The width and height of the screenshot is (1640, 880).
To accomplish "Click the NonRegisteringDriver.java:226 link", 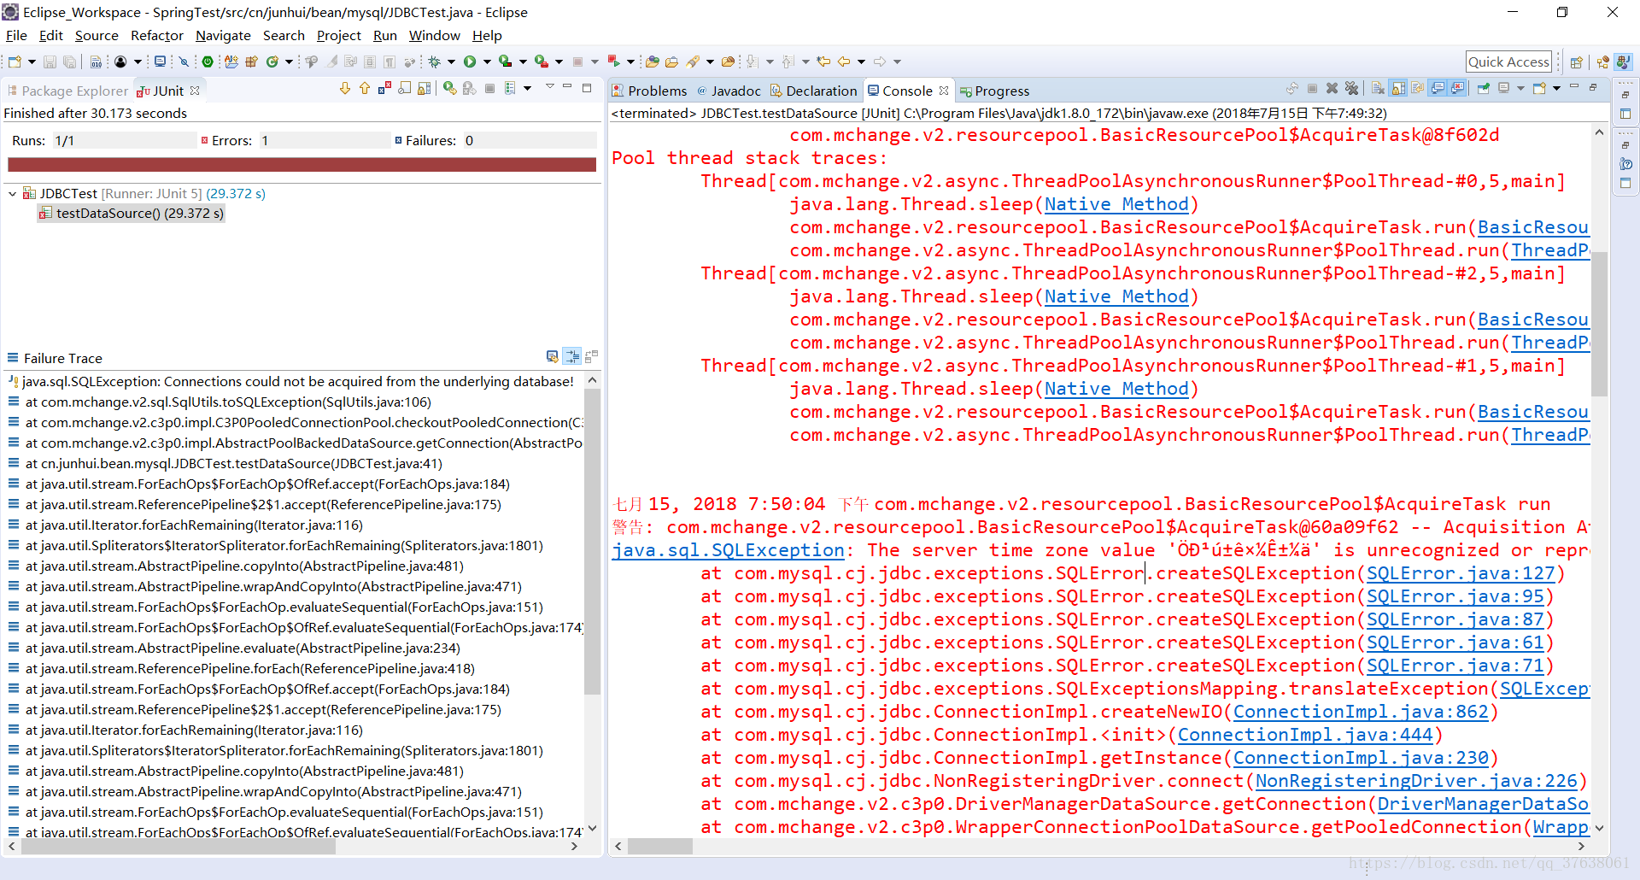I will click(1416, 781).
